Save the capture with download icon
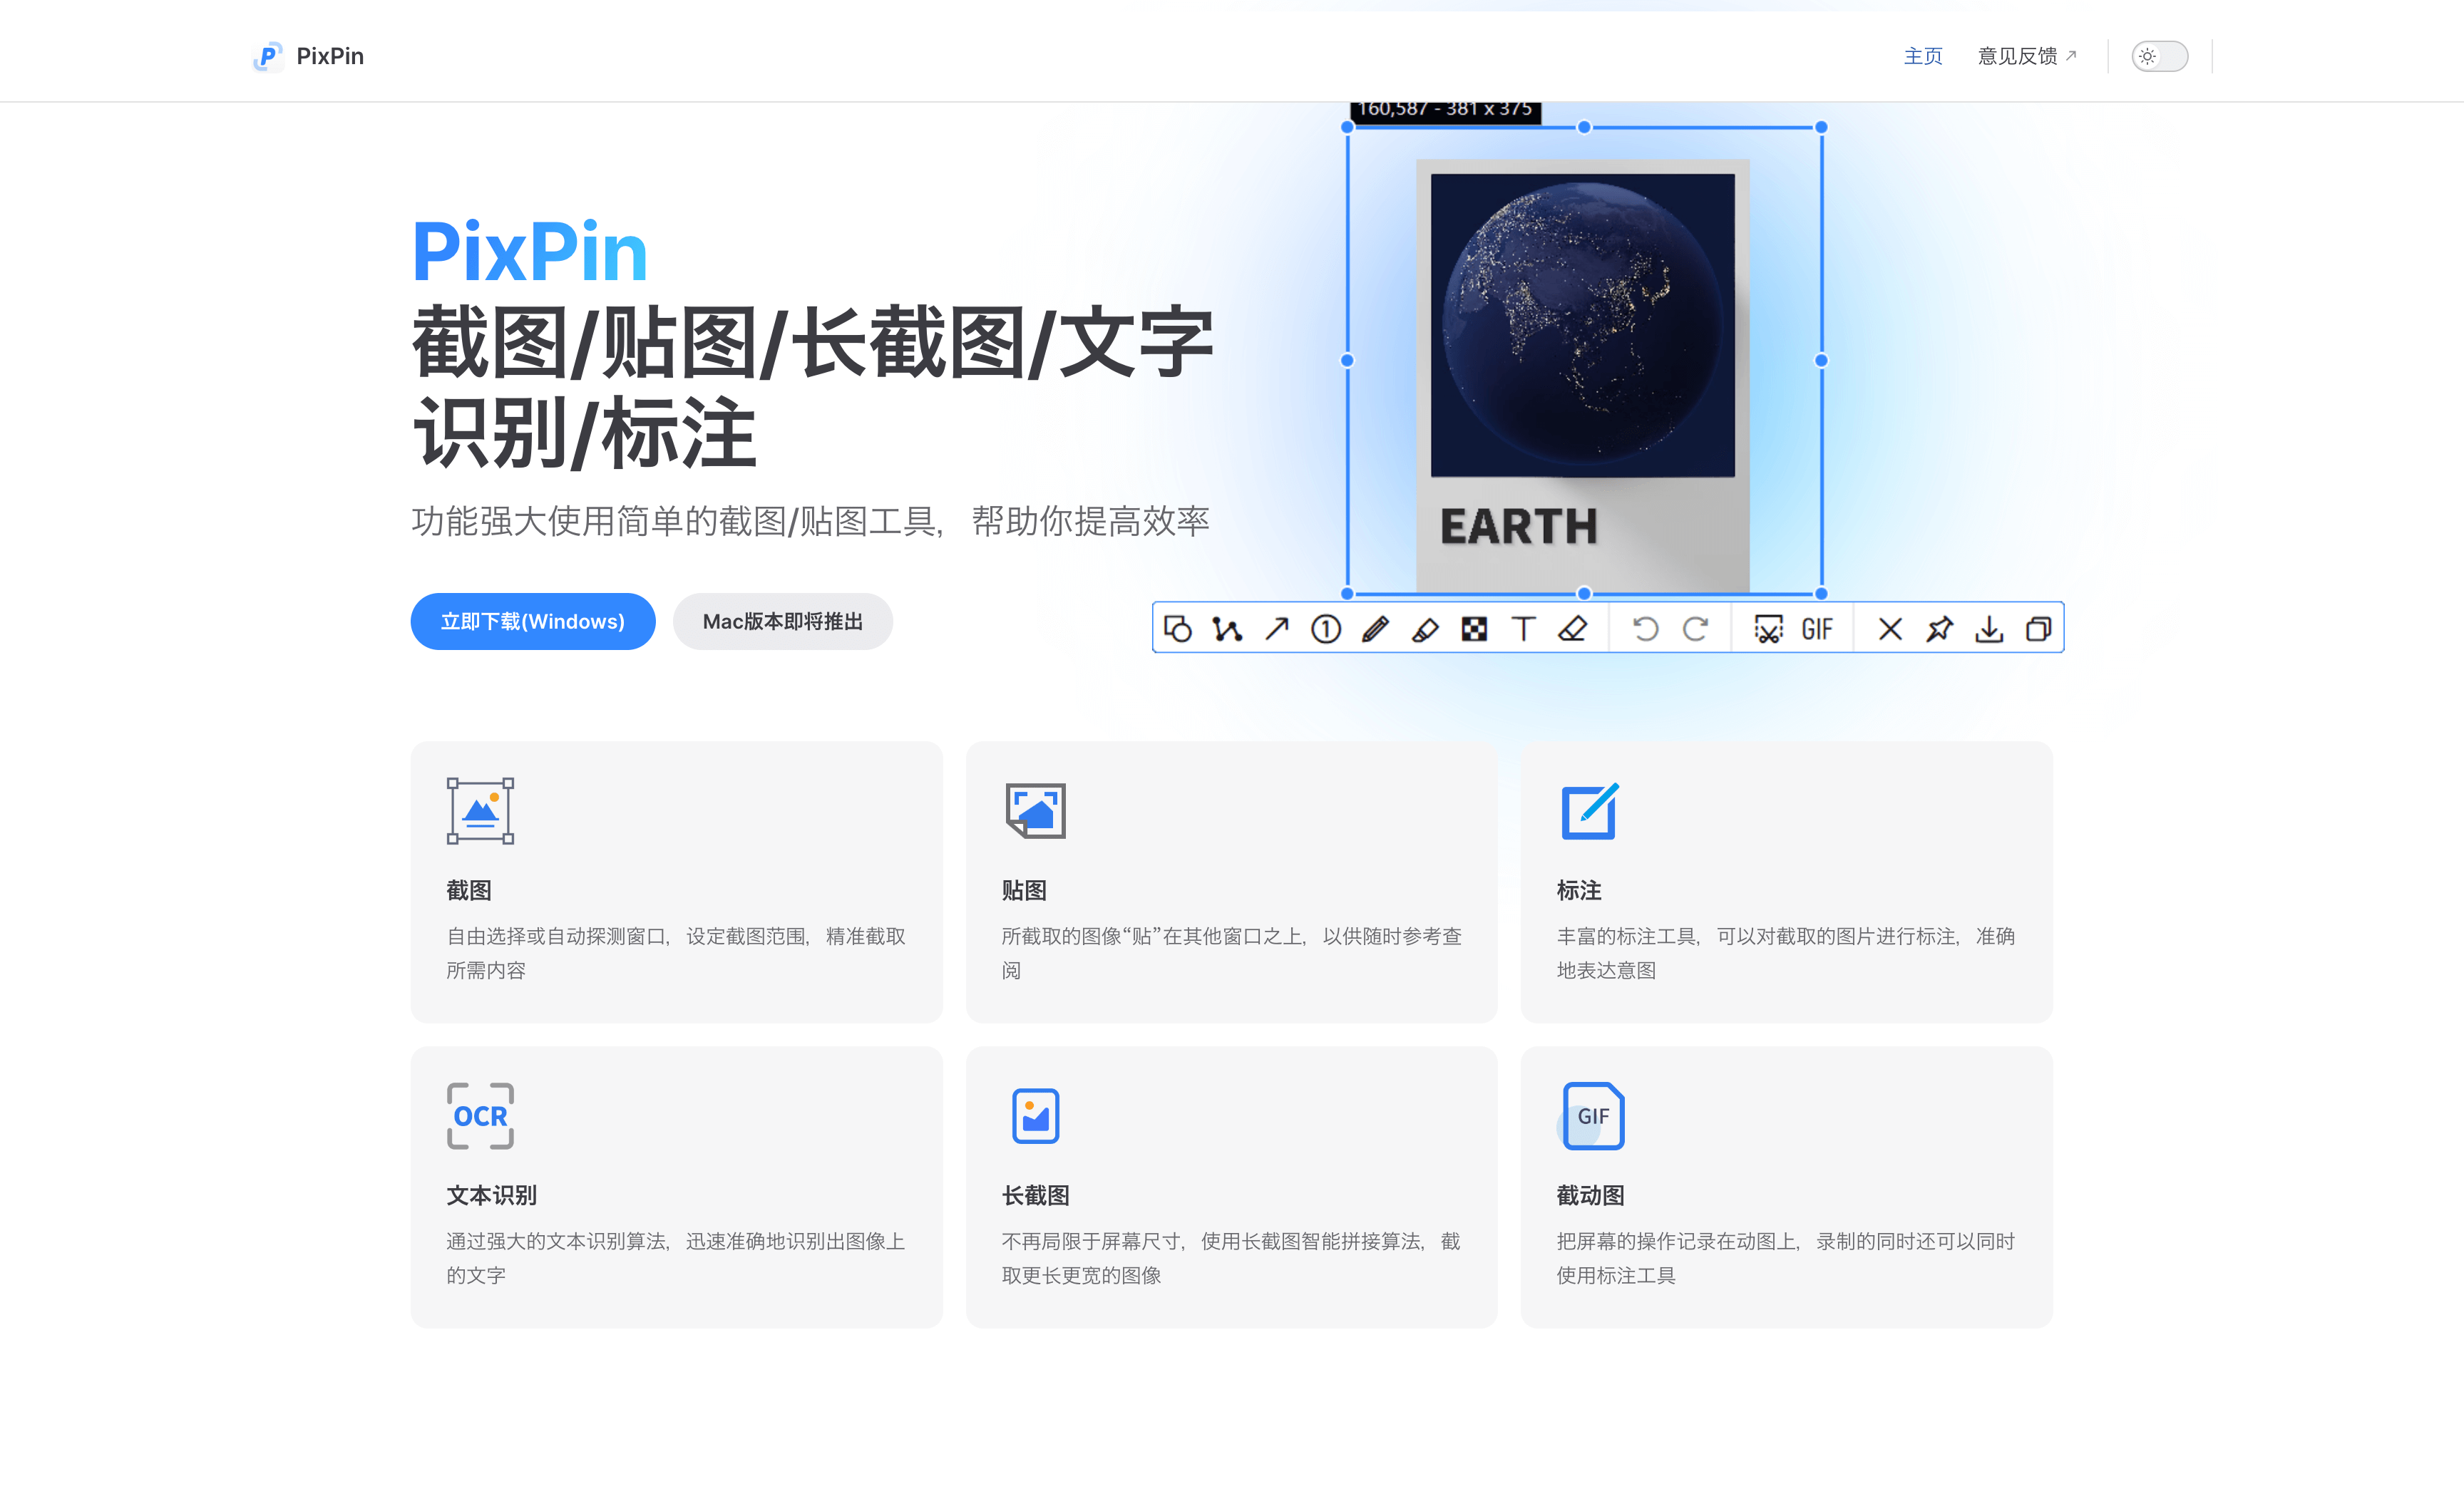Viewport: 2464px width, 1511px height. (x=1989, y=629)
